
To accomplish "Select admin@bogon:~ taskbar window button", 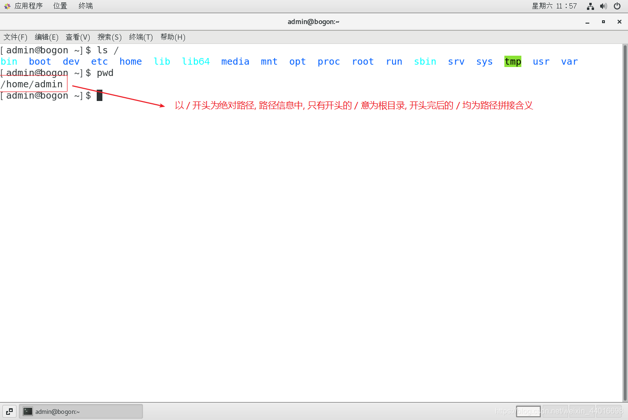I will (x=81, y=412).
